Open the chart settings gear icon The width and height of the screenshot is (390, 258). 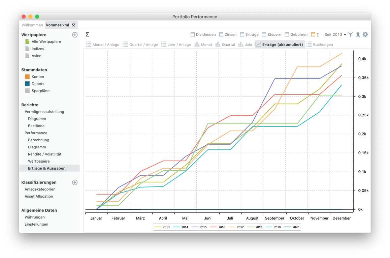(365, 34)
